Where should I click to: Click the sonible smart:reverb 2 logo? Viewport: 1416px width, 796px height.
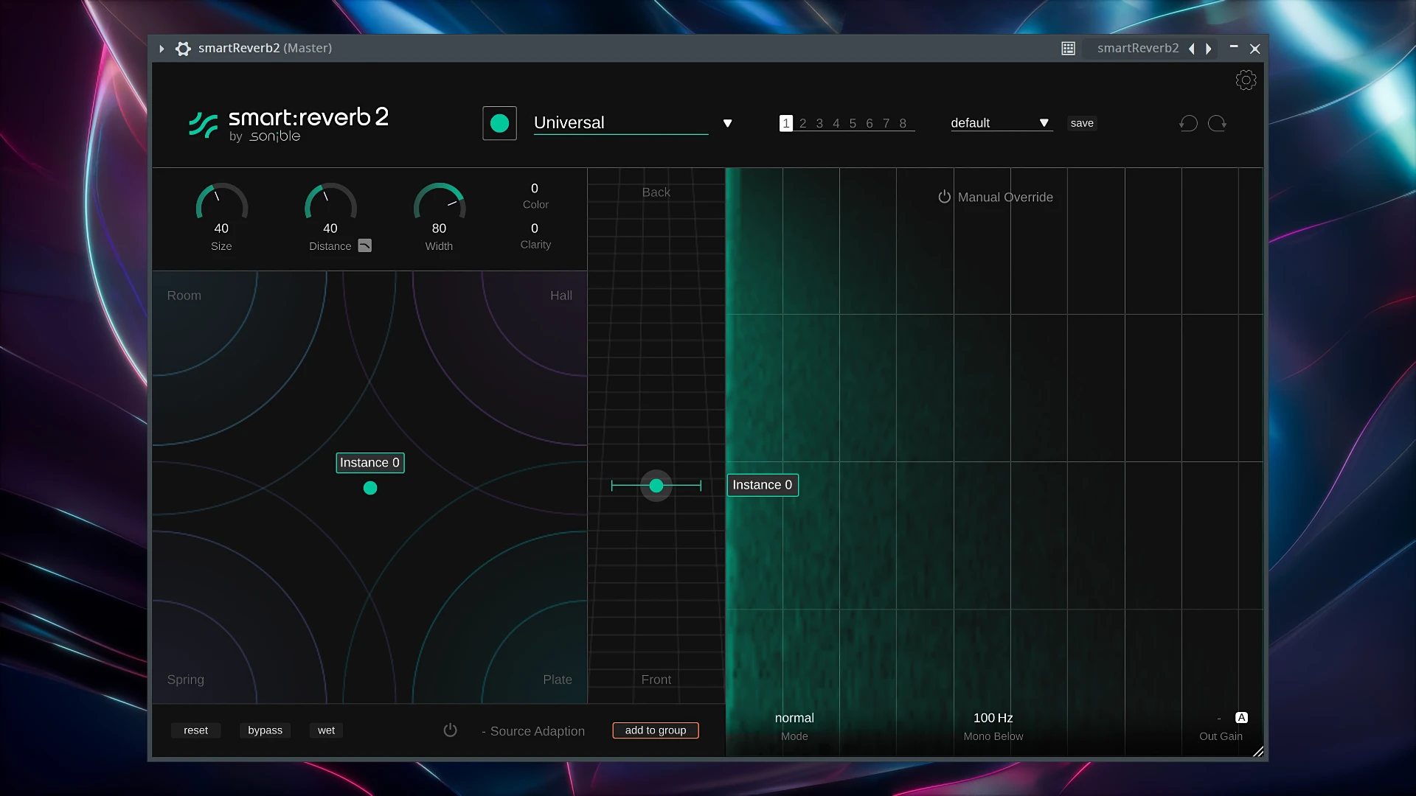[287, 125]
